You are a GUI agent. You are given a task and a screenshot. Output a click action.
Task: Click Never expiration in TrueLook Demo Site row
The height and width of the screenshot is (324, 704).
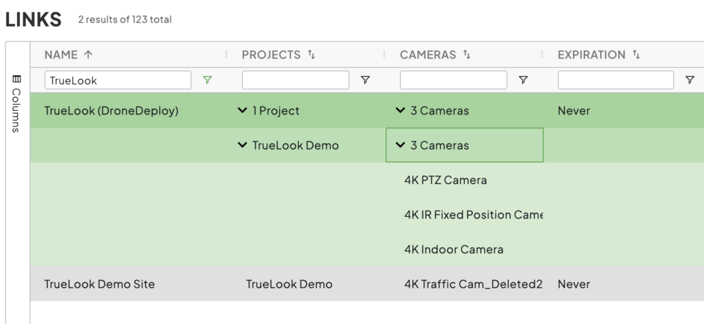click(574, 284)
